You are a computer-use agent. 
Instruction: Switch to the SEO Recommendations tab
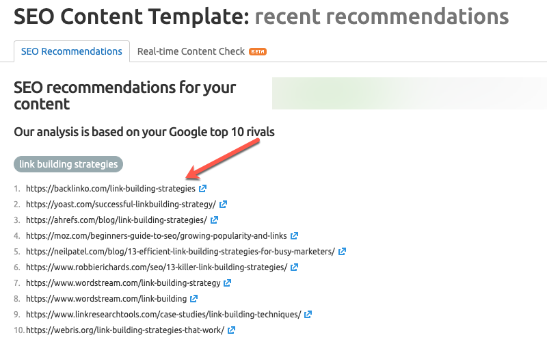(x=72, y=51)
